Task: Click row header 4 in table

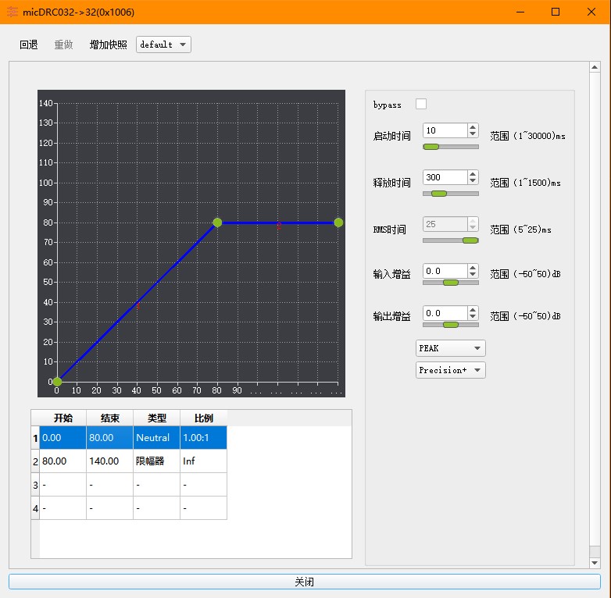Action: [35, 508]
